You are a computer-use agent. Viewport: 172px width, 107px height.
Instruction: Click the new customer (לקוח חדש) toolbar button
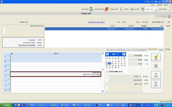point(87,9)
